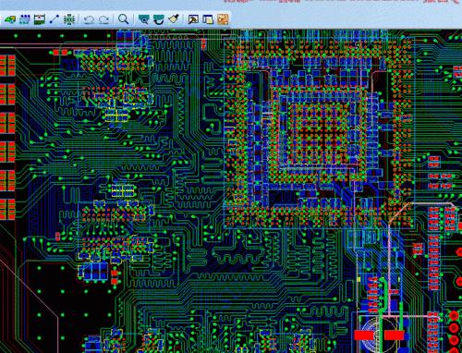The height and width of the screenshot is (353, 462).
Task: Activate the magnifying glass zoom tool
Action: pos(124,19)
